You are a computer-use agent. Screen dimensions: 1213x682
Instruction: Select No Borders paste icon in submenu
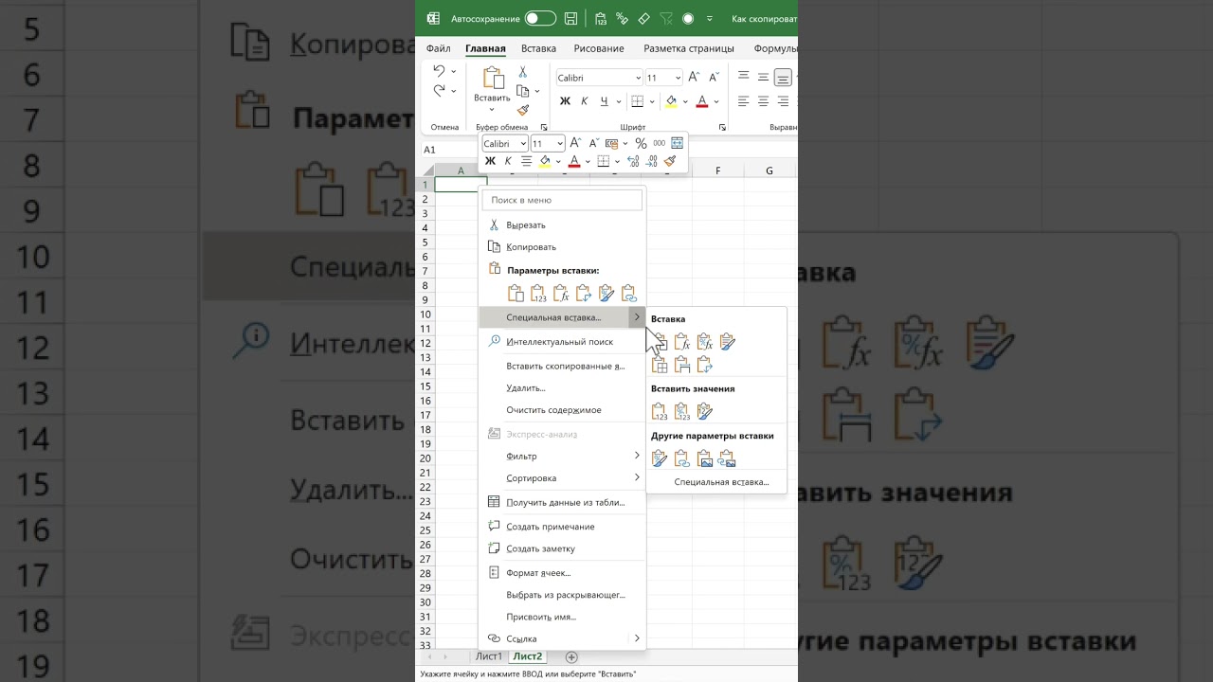coord(660,365)
